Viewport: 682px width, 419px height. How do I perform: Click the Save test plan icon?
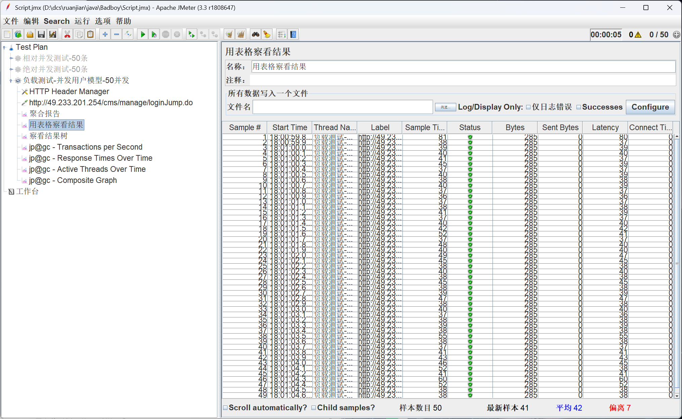point(41,34)
